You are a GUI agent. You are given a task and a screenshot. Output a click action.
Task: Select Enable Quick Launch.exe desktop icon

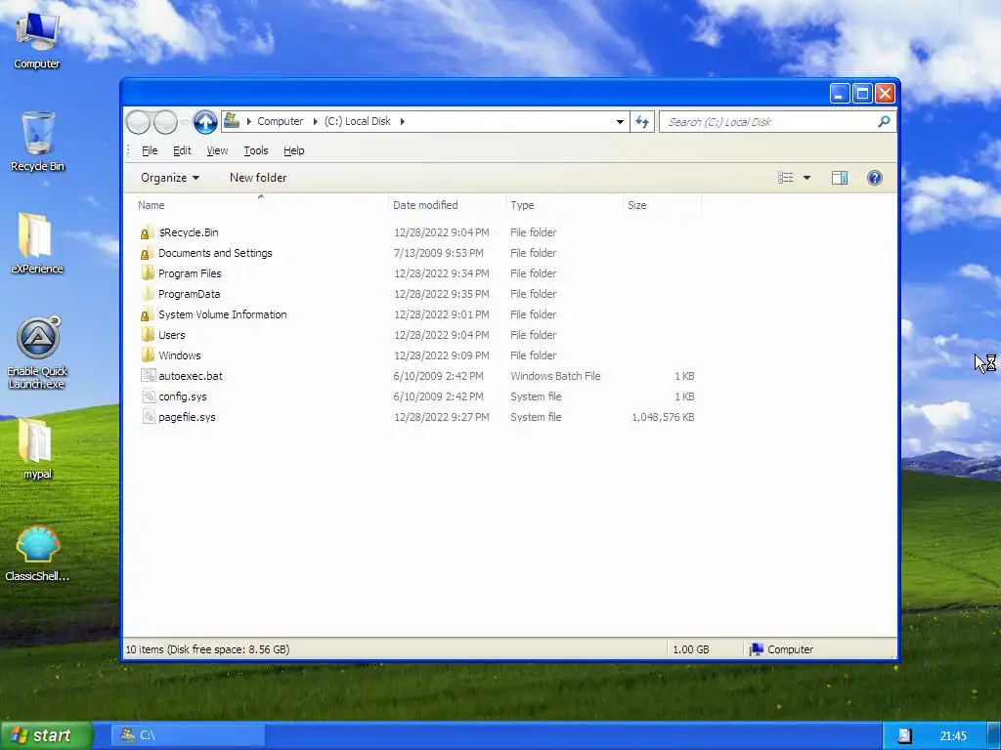37,353
